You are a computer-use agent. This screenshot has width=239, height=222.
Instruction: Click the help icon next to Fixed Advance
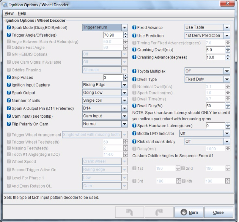pos(134,28)
